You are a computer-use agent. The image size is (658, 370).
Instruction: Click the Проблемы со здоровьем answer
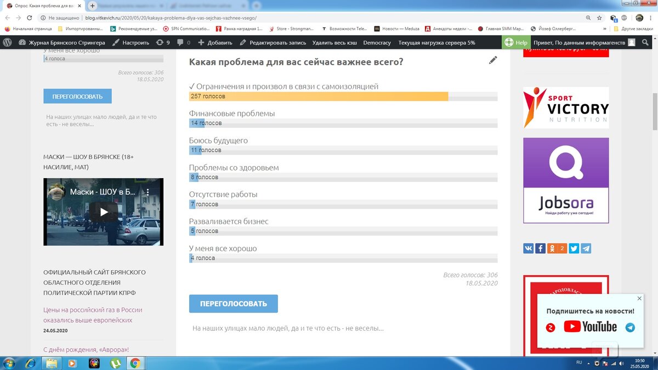point(234,167)
